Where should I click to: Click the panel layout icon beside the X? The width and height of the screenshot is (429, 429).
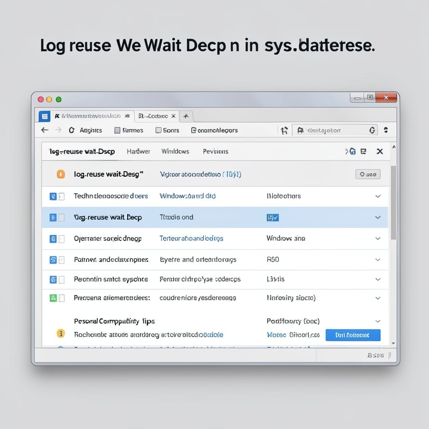tap(363, 151)
